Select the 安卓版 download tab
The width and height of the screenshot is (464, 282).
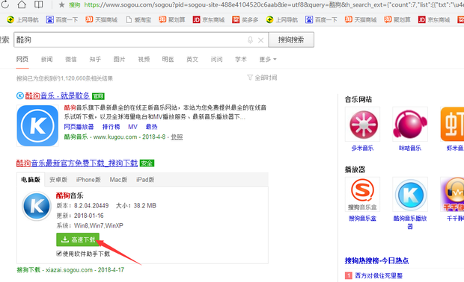pyautogui.click(x=58, y=180)
